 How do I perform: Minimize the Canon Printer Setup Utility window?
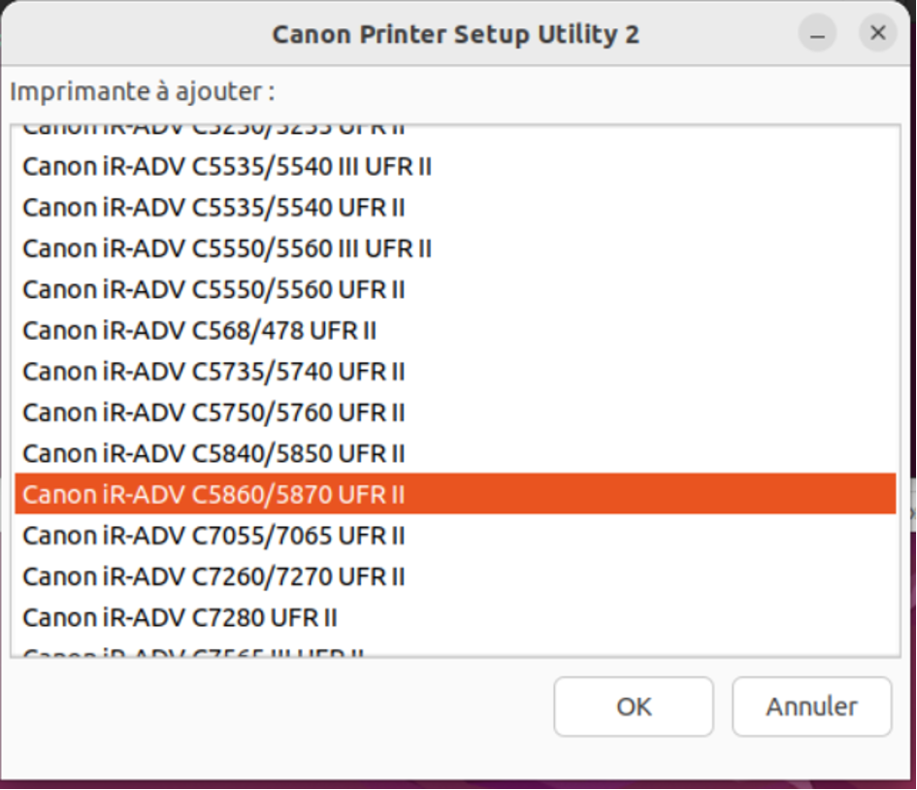pyautogui.click(x=817, y=34)
